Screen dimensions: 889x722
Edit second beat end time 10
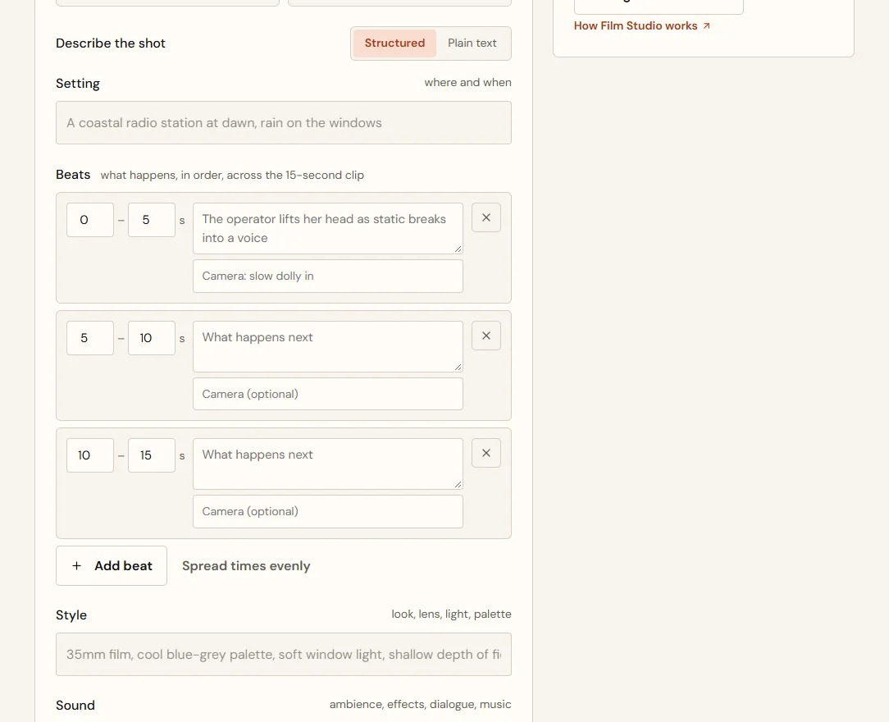[152, 338]
